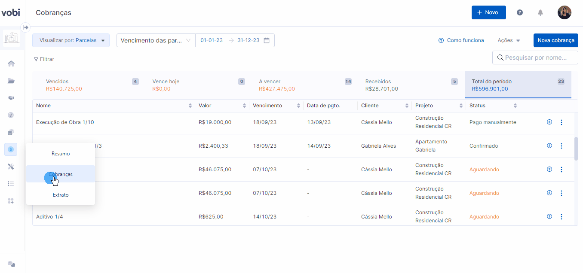The width and height of the screenshot is (583, 273).
Task: Click the gauge dashboard icon in sidebar
Action: (11, 115)
